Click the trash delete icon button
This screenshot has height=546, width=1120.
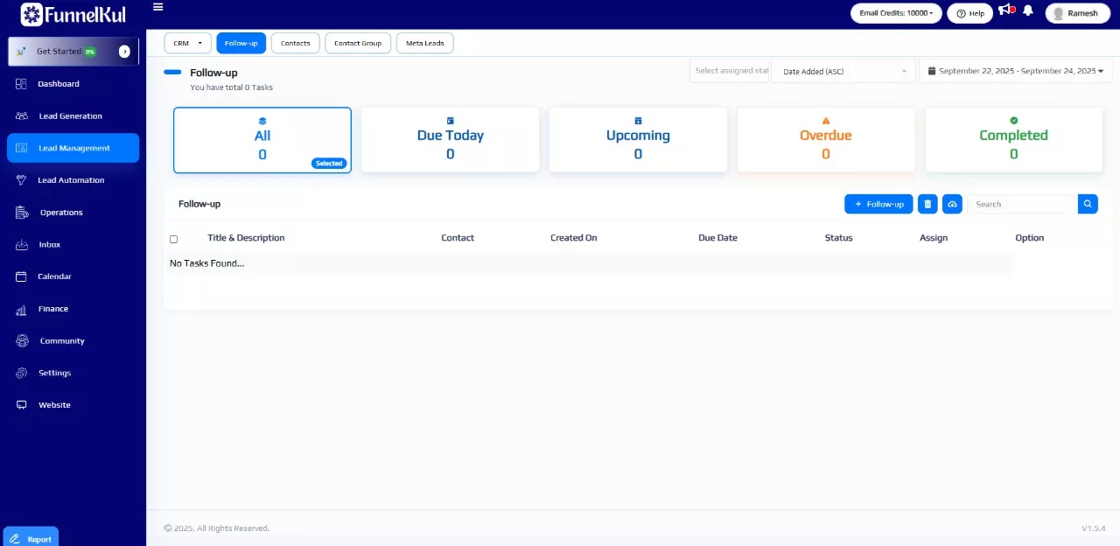927,204
